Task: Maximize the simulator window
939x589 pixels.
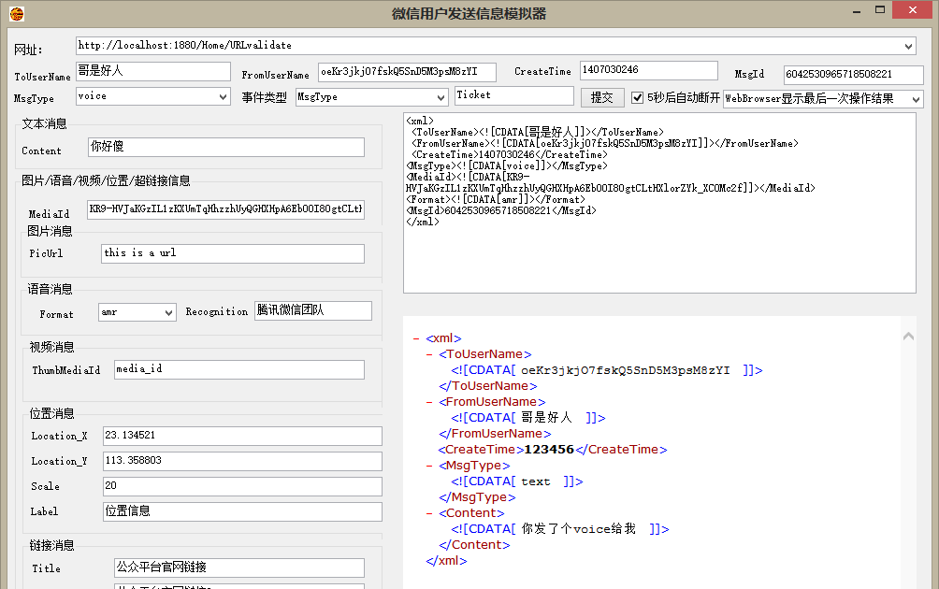Action: (x=880, y=9)
